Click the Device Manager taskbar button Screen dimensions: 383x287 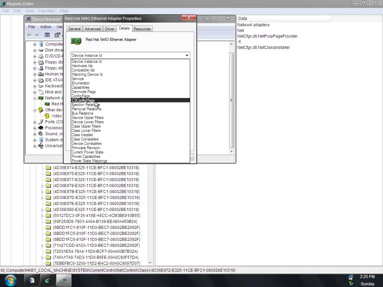64,280
